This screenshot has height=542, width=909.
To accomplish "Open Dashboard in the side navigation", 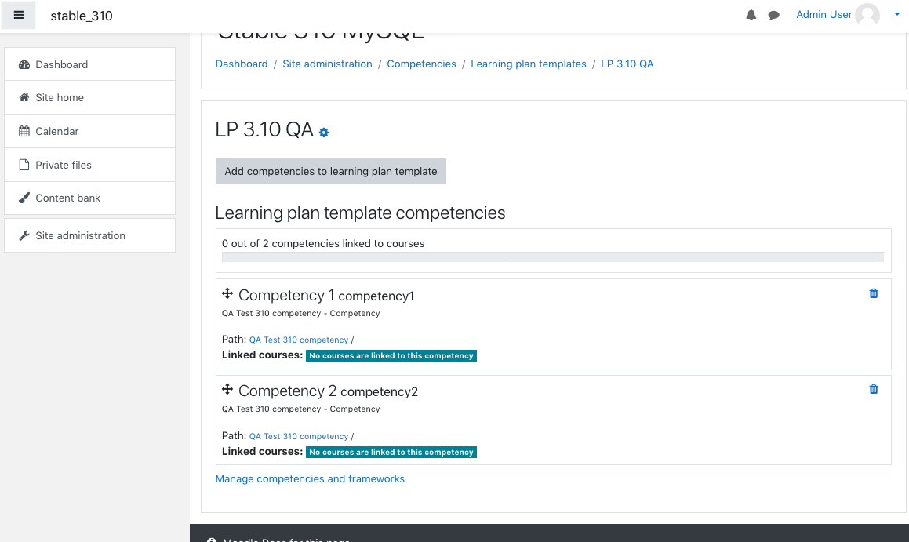I will (90, 64).
